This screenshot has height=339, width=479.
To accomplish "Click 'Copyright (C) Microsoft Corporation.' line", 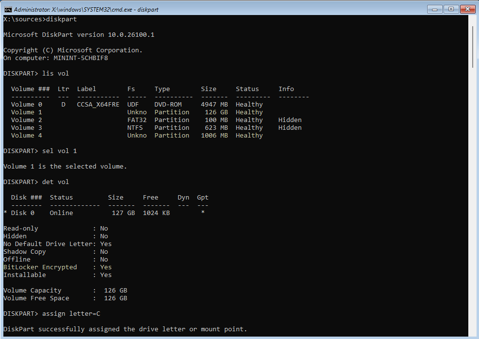I will (73, 50).
